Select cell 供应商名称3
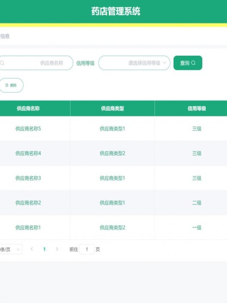 28,178
